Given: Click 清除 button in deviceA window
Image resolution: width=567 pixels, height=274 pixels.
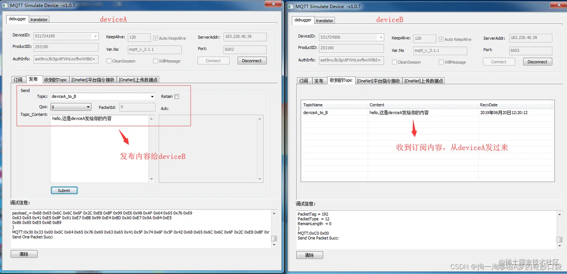Looking at the screenshot, I should 24,254.
